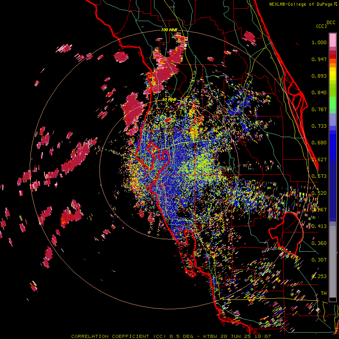Select the 0.307 legend value

(319, 260)
